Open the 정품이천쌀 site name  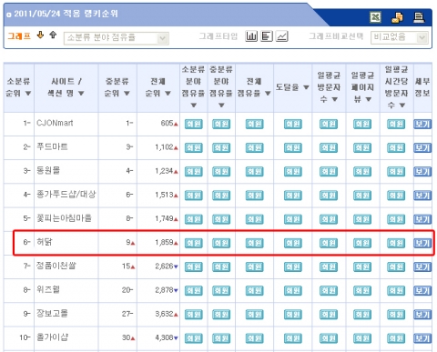pos(56,266)
